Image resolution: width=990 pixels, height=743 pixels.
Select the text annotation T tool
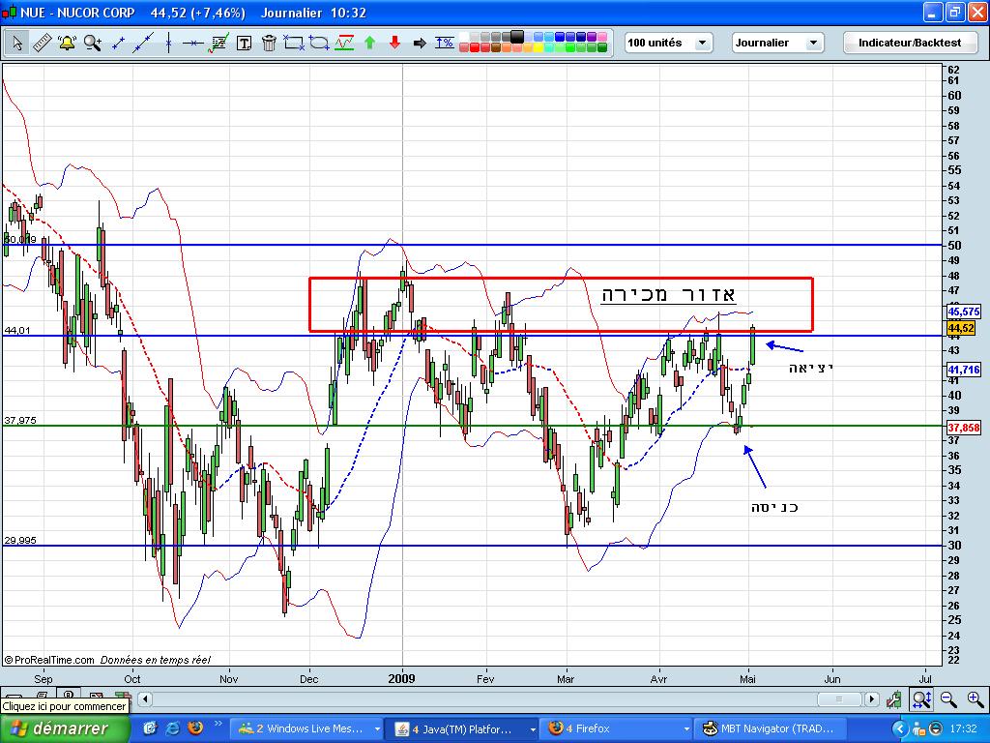[245, 43]
